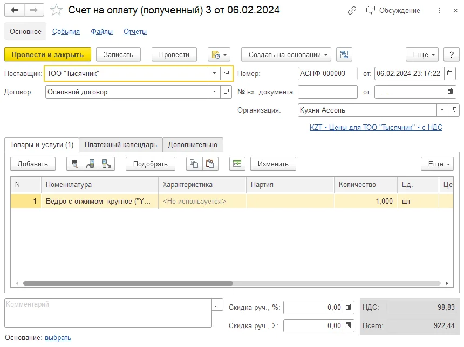Open the Организация record with open icon
The height and width of the screenshot is (347, 464).
[x=454, y=110]
